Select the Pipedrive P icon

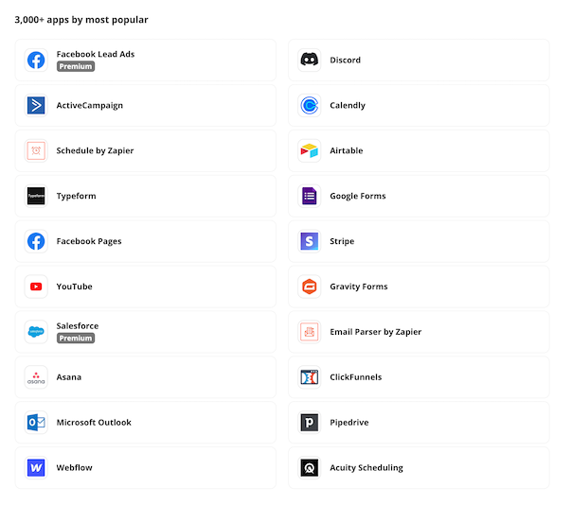309,423
